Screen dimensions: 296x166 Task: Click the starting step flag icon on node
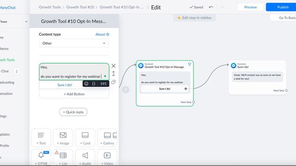pyautogui.click(x=190, y=64)
